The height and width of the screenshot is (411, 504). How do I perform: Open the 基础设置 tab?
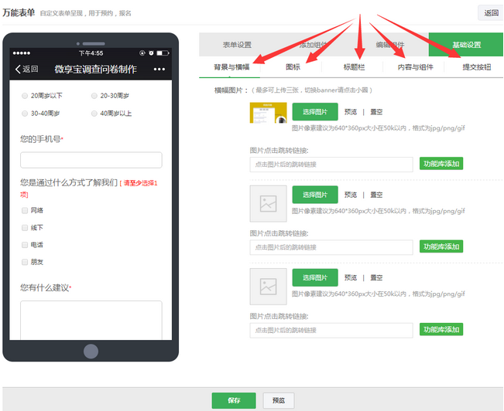click(x=465, y=45)
